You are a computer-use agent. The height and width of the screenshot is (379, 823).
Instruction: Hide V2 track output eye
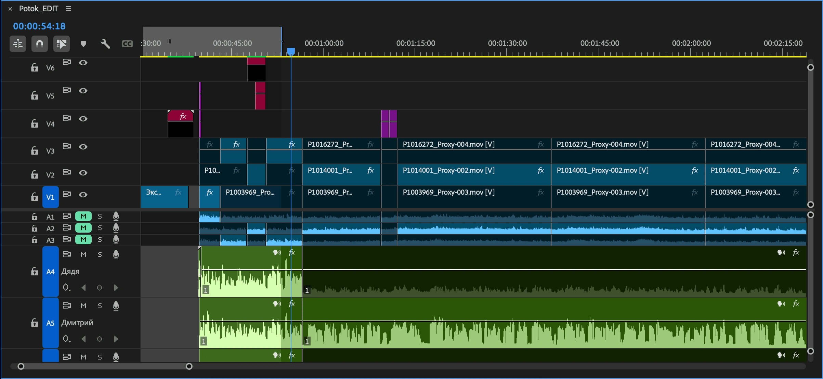tap(83, 173)
